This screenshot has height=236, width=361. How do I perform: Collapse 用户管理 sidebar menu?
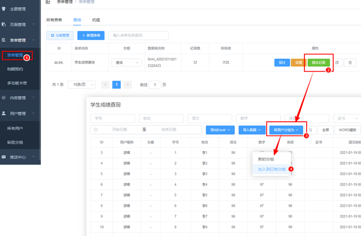[20, 113]
